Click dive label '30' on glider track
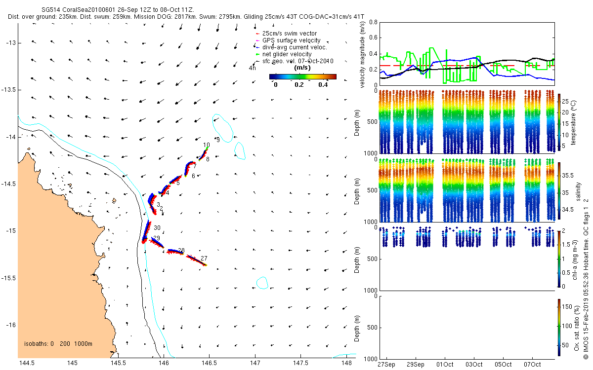This screenshot has width=593, height=370. pyautogui.click(x=157, y=228)
